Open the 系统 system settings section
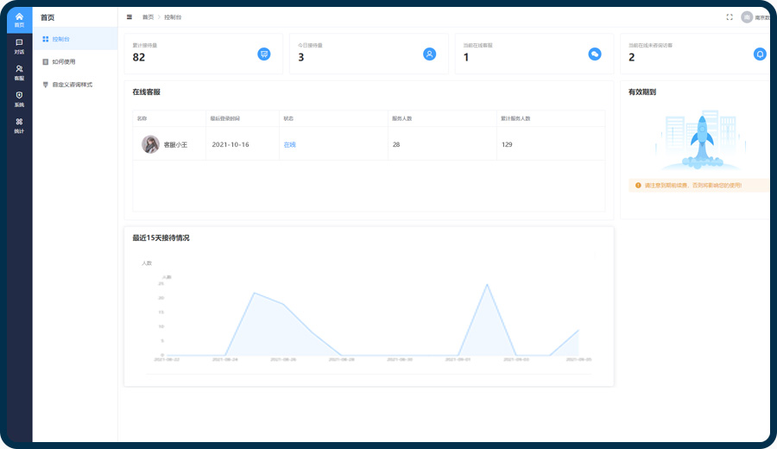 [x=19, y=98]
